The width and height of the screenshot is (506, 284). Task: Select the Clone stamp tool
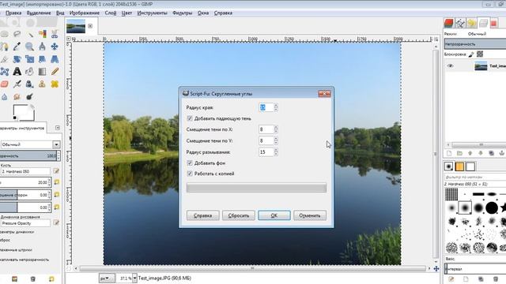[42, 84]
